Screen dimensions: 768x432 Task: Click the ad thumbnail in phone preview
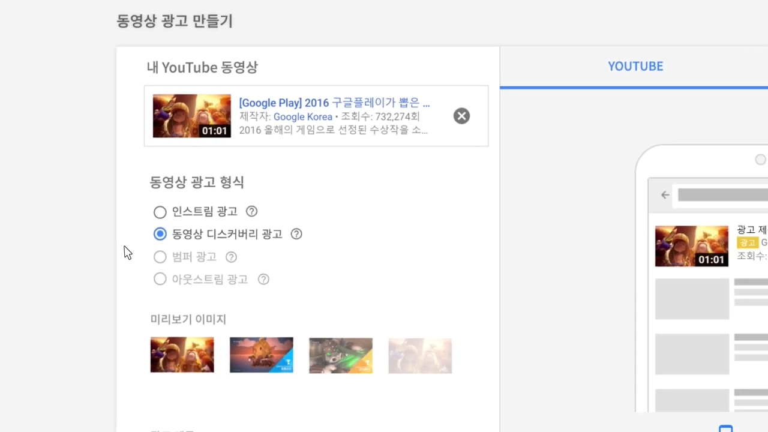point(692,246)
